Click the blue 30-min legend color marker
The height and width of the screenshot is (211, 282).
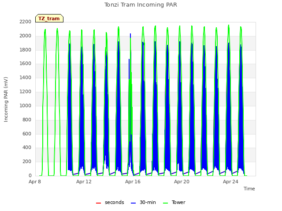pos(133,203)
